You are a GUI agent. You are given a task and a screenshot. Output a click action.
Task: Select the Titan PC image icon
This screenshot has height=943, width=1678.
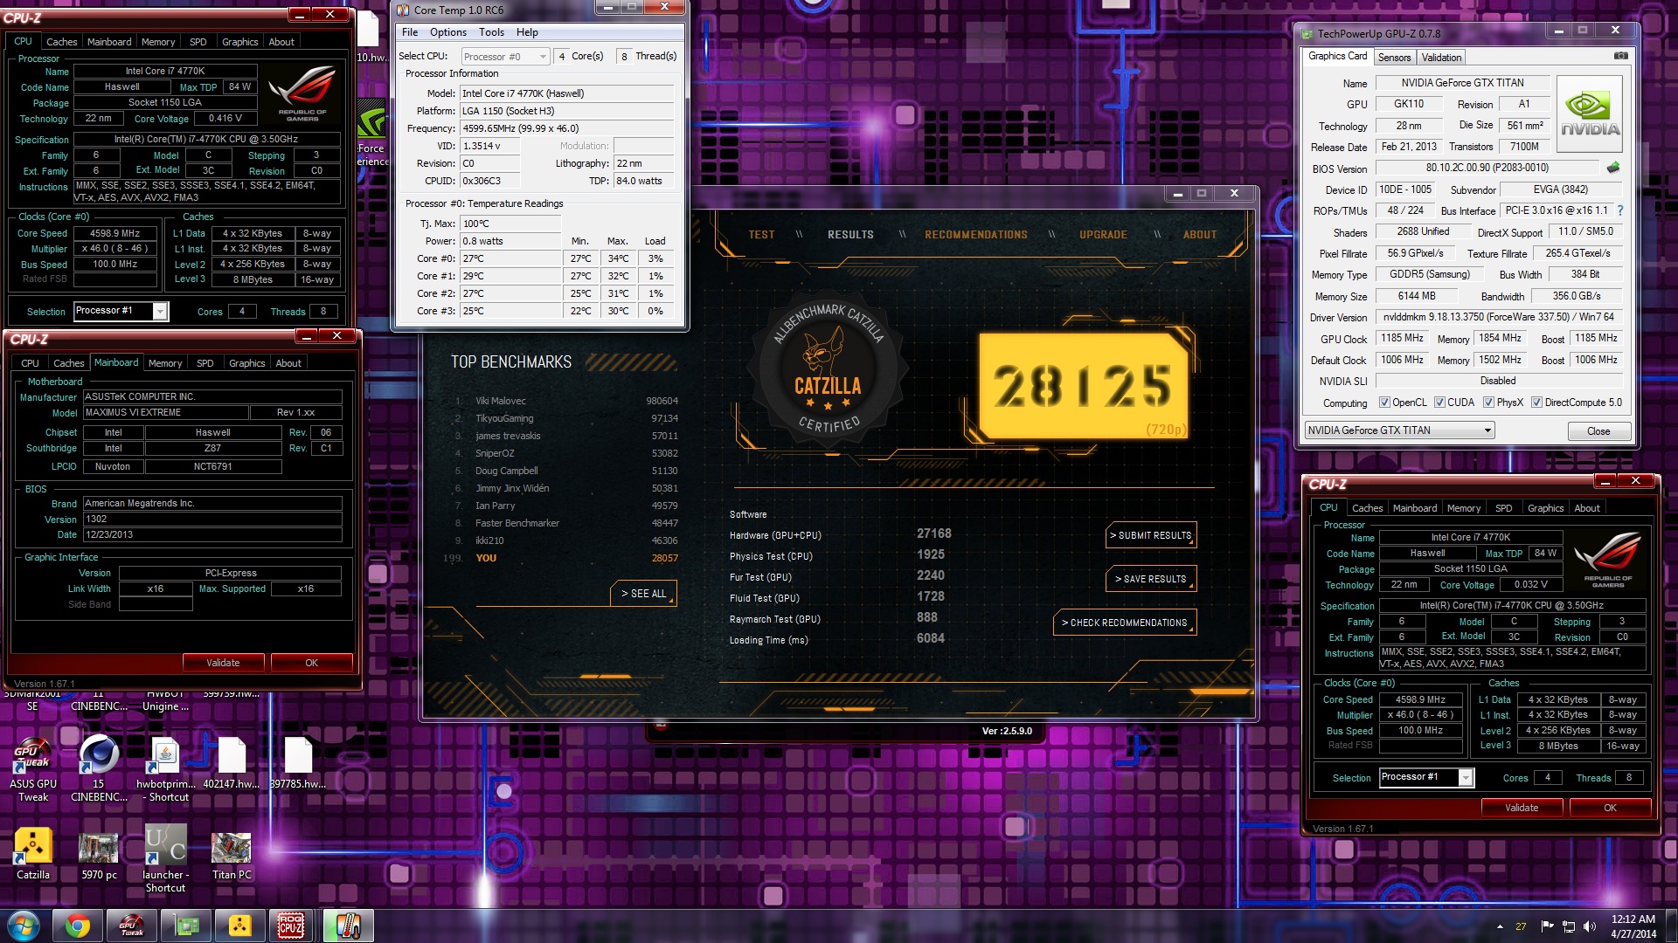(232, 854)
